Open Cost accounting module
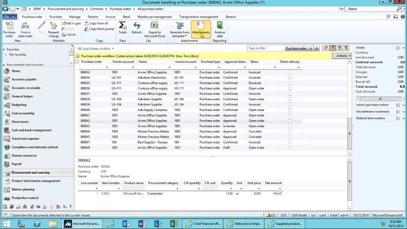Screen dimensions: 407x229 23,113
